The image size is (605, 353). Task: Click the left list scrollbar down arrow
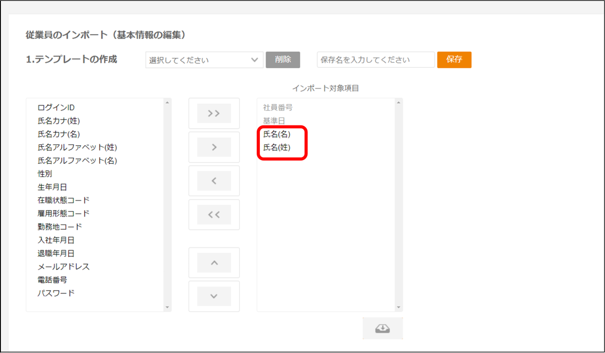click(168, 308)
